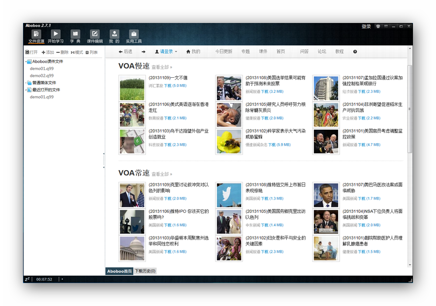Screen dimensions: 436x306
Task: Click the forward arrow icon
Action: (x=144, y=52)
